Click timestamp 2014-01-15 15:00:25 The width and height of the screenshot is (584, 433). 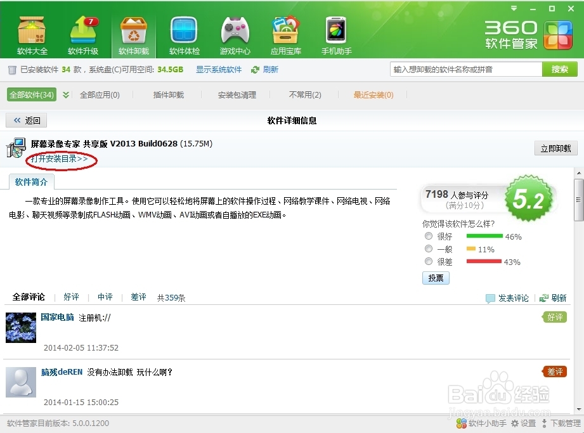coord(81,403)
